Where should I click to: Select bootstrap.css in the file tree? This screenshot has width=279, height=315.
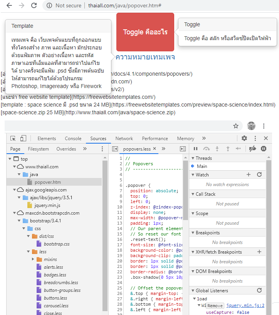click(56, 244)
